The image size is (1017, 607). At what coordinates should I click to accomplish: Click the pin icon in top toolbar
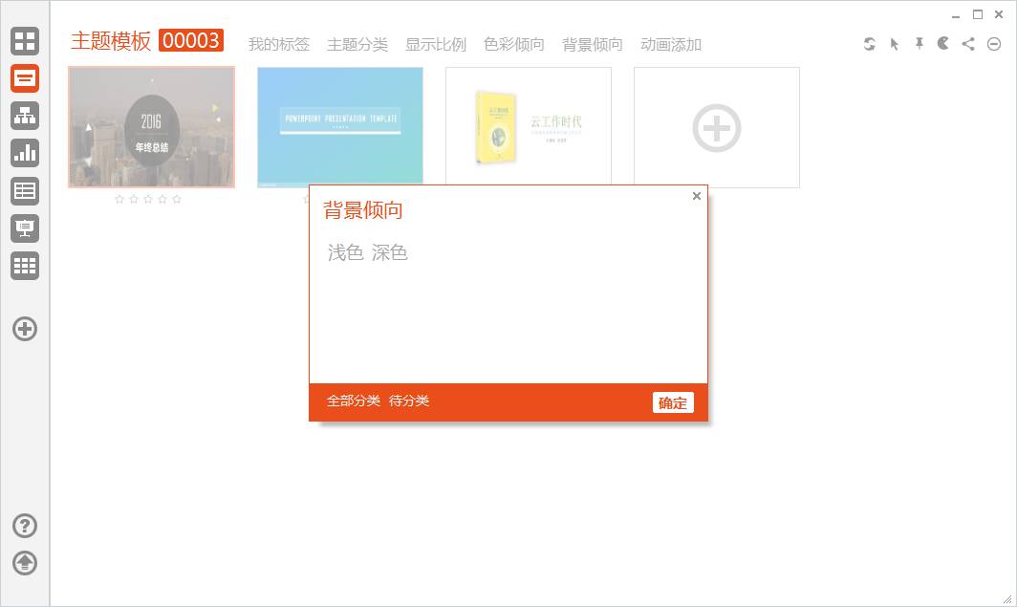pyautogui.click(x=920, y=43)
